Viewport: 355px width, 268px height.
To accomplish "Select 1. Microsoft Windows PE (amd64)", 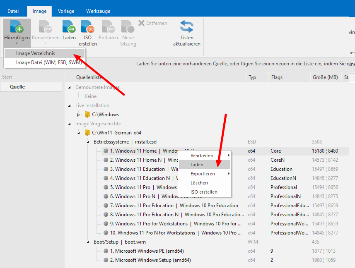I will point(225,251).
